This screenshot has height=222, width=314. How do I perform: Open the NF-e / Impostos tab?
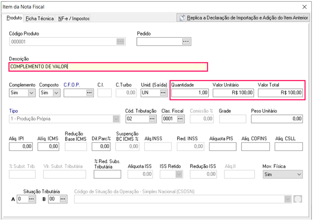(x=73, y=19)
